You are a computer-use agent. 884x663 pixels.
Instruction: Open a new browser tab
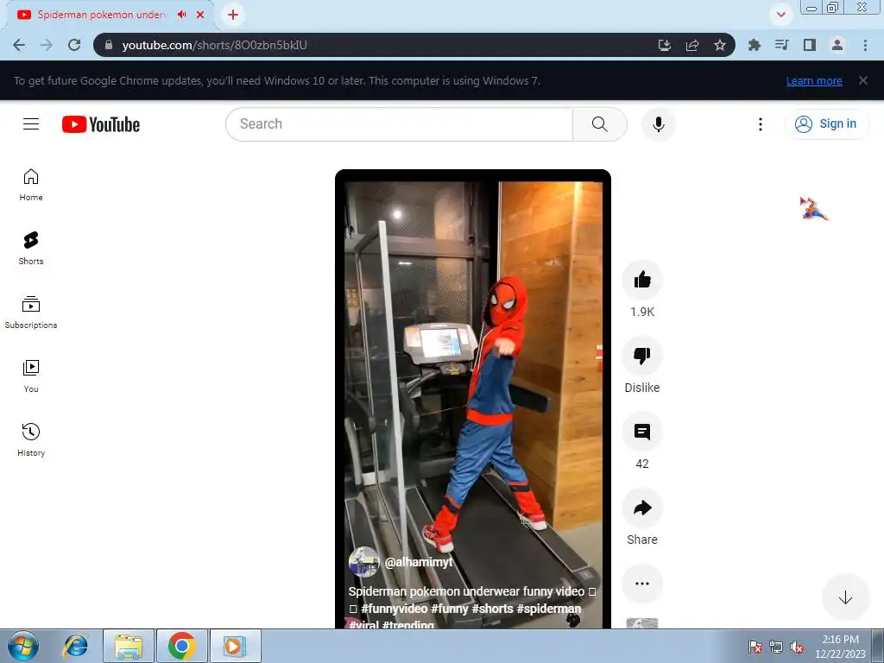(x=233, y=15)
